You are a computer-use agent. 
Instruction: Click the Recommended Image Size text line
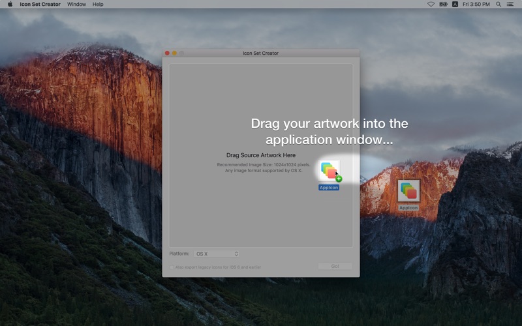pos(264,165)
